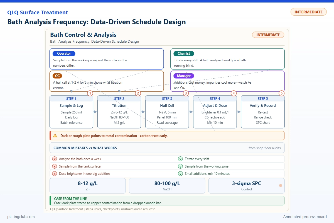Viewport: 334px width, 223px height.
Task: Click '1-2 A, 5 min' in Hull Cell step
Action: pos(167,112)
